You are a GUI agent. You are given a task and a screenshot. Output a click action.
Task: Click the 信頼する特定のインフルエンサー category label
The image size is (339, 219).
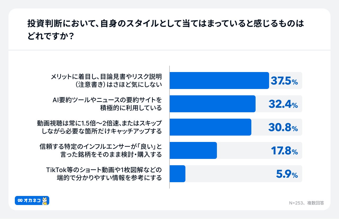pyautogui.click(x=100, y=150)
